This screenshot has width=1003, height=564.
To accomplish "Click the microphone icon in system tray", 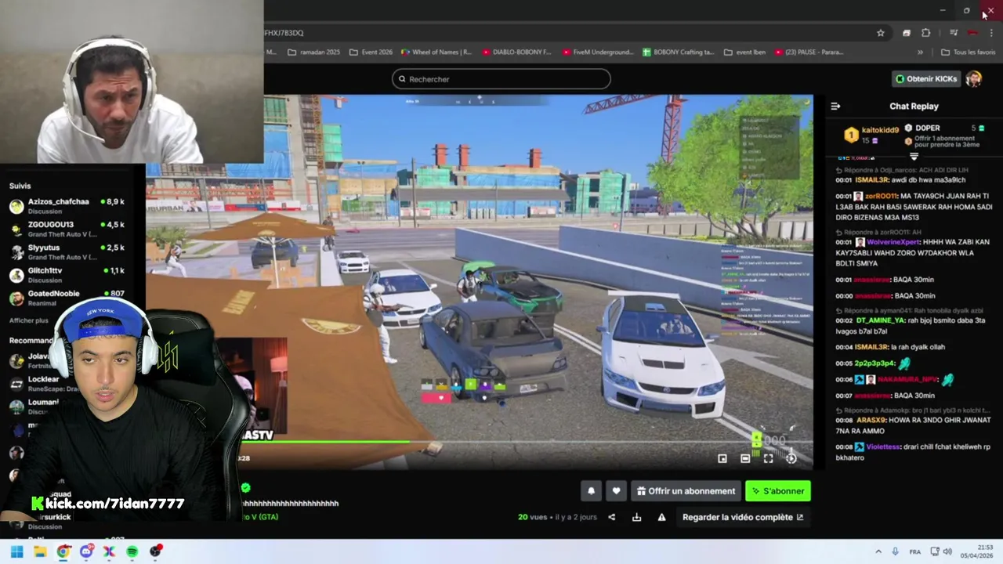I will click(x=896, y=551).
